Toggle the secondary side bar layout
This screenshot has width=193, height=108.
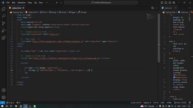170,3
